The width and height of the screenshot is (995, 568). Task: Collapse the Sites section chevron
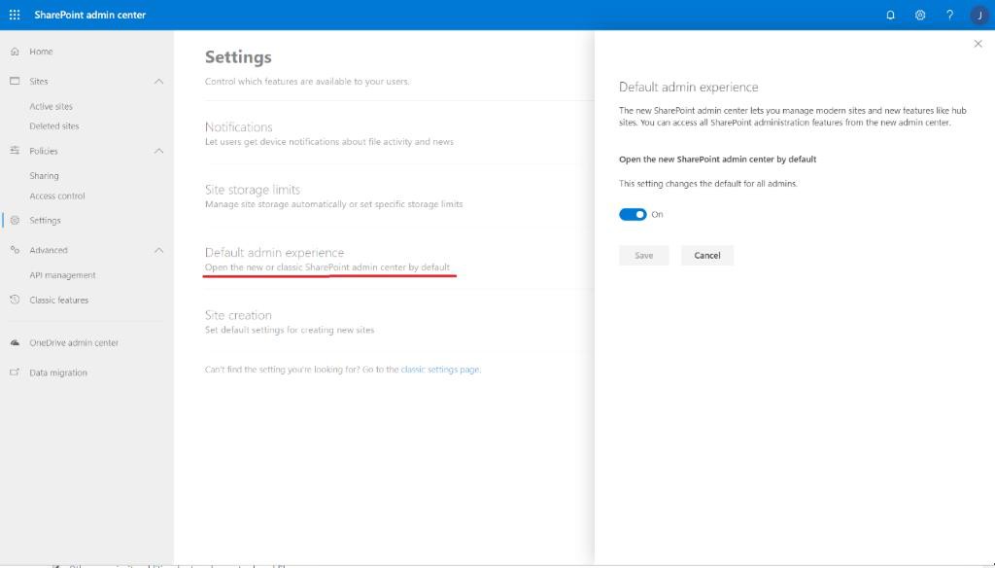158,82
